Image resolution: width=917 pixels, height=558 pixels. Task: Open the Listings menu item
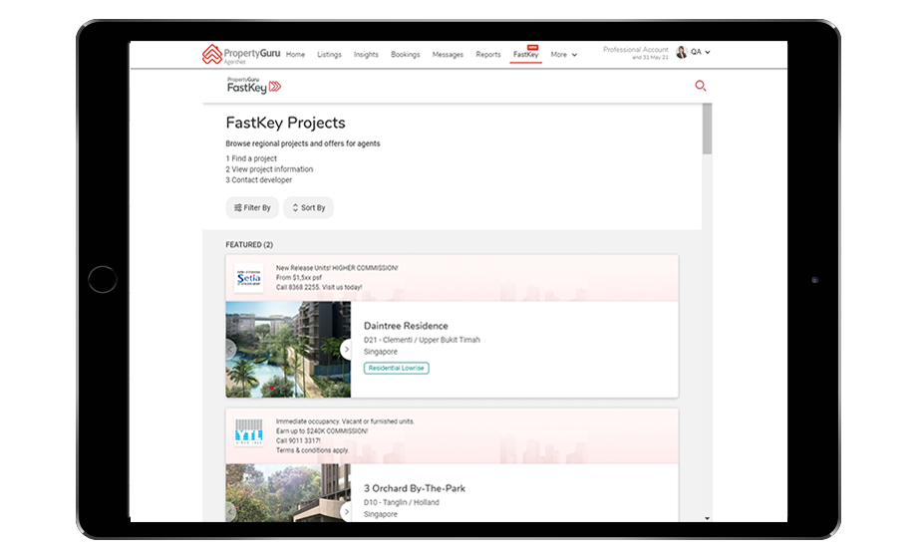329,55
